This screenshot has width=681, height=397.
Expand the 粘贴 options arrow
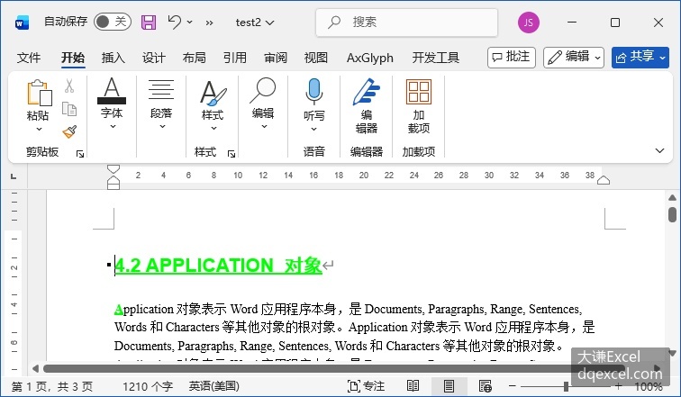click(39, 130)
